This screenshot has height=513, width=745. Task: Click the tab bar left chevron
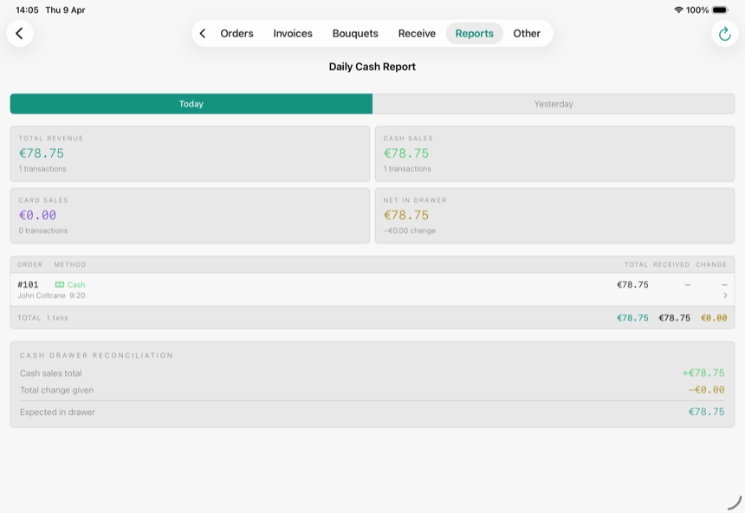pyautogui.click(x=203, y=33)
